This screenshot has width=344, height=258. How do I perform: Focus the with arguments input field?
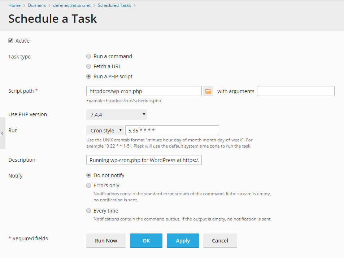296,91
